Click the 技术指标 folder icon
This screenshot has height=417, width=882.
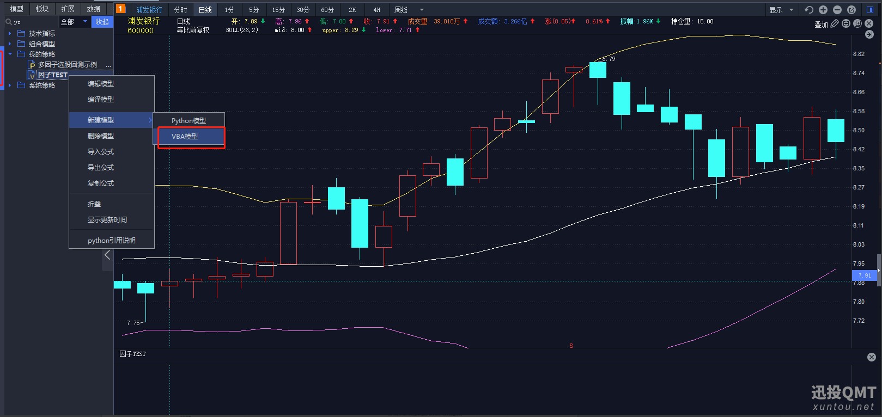click(21, 33)
